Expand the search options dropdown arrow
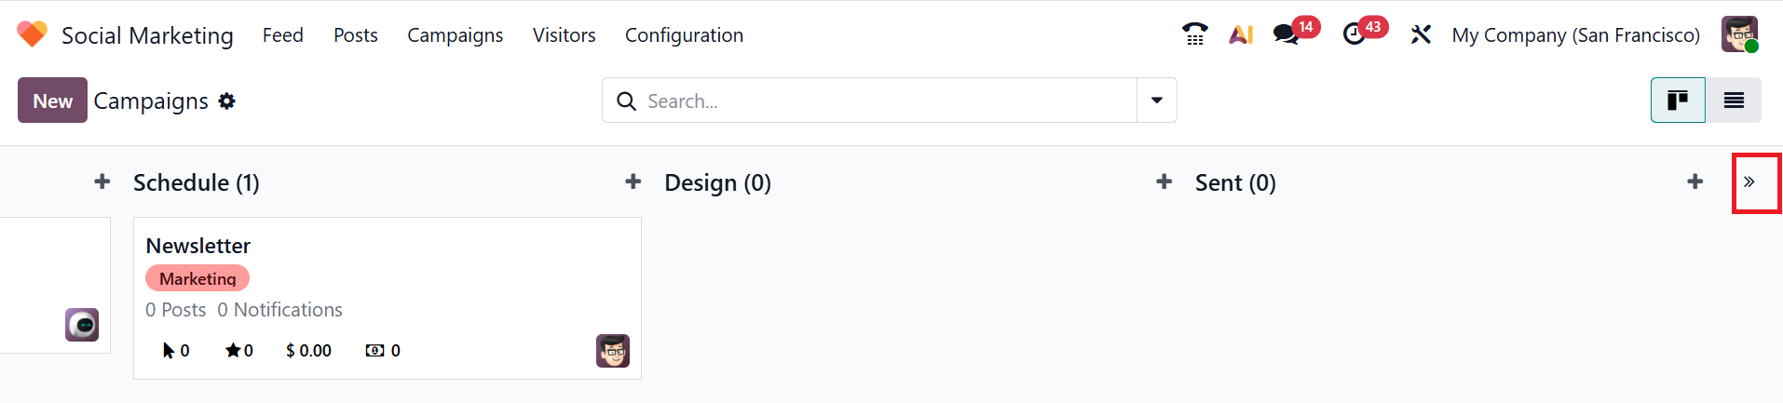 click(x=1157, y=101)
